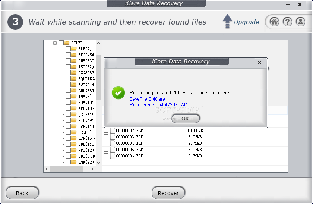Click the tree horizontal scrollbar thumb
This screenshot has width=313, height=204.
click(x=67, y=169)
